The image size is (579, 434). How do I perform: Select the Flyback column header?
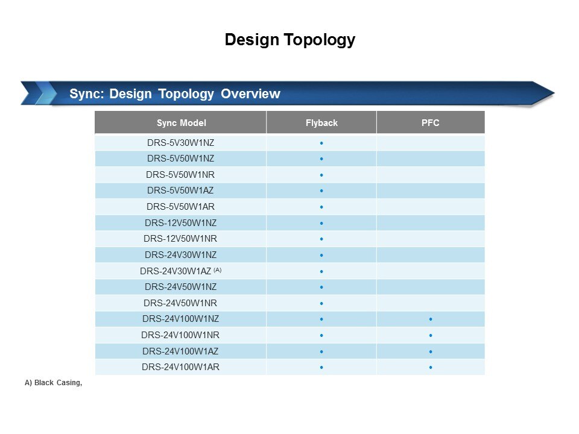click(321, 123)
